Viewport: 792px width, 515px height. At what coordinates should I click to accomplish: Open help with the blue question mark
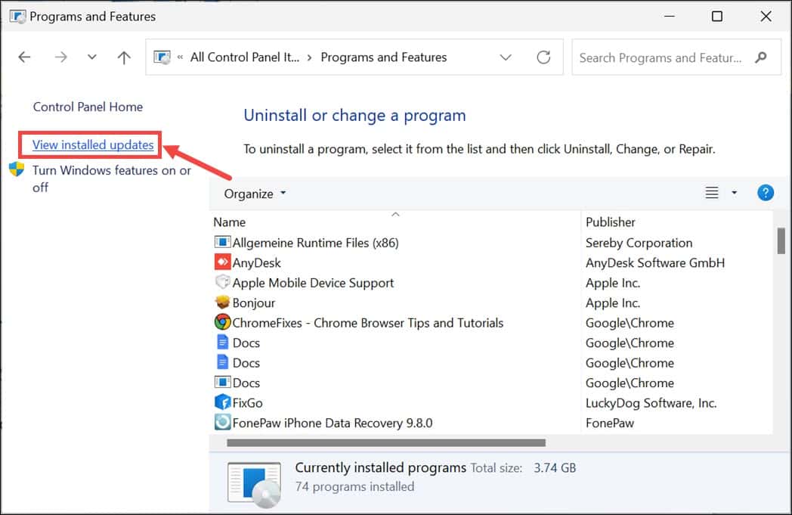tap(766, 193)
